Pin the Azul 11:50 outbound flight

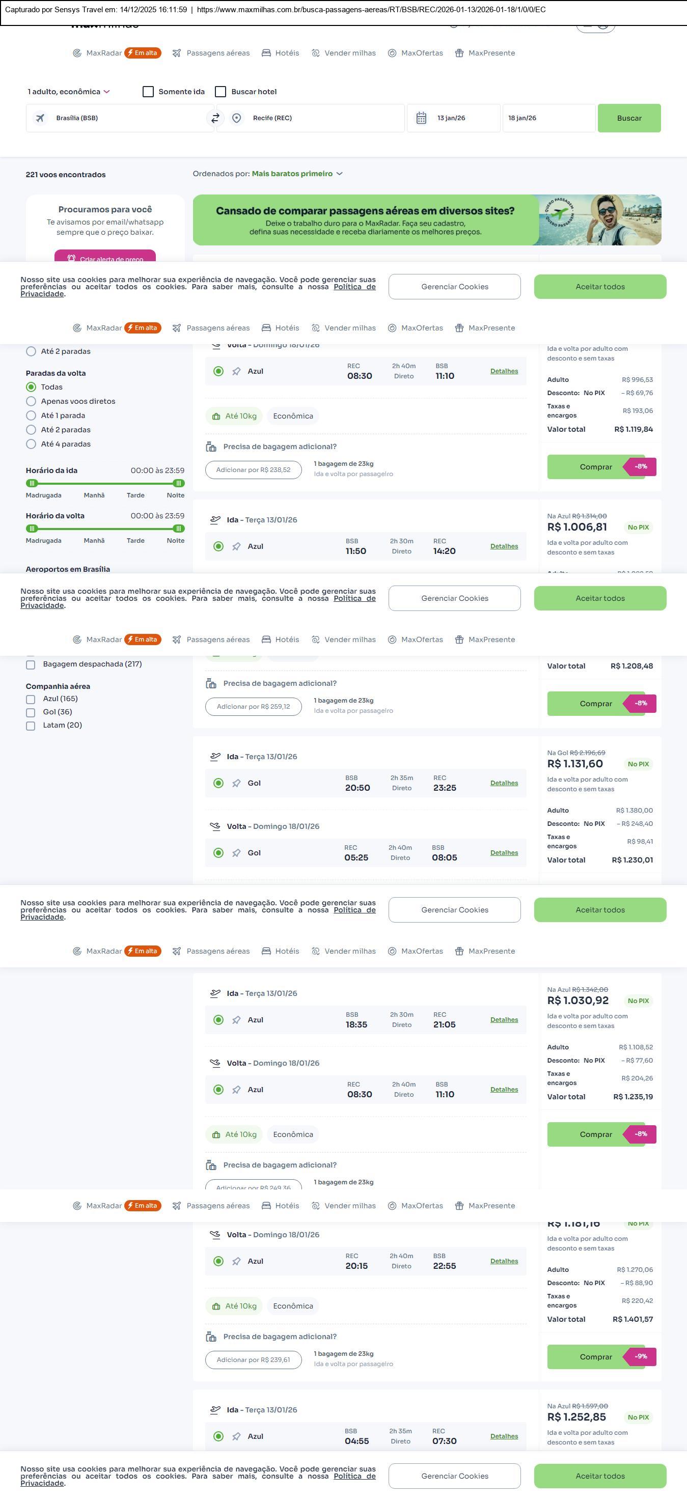tap(237, 546)
